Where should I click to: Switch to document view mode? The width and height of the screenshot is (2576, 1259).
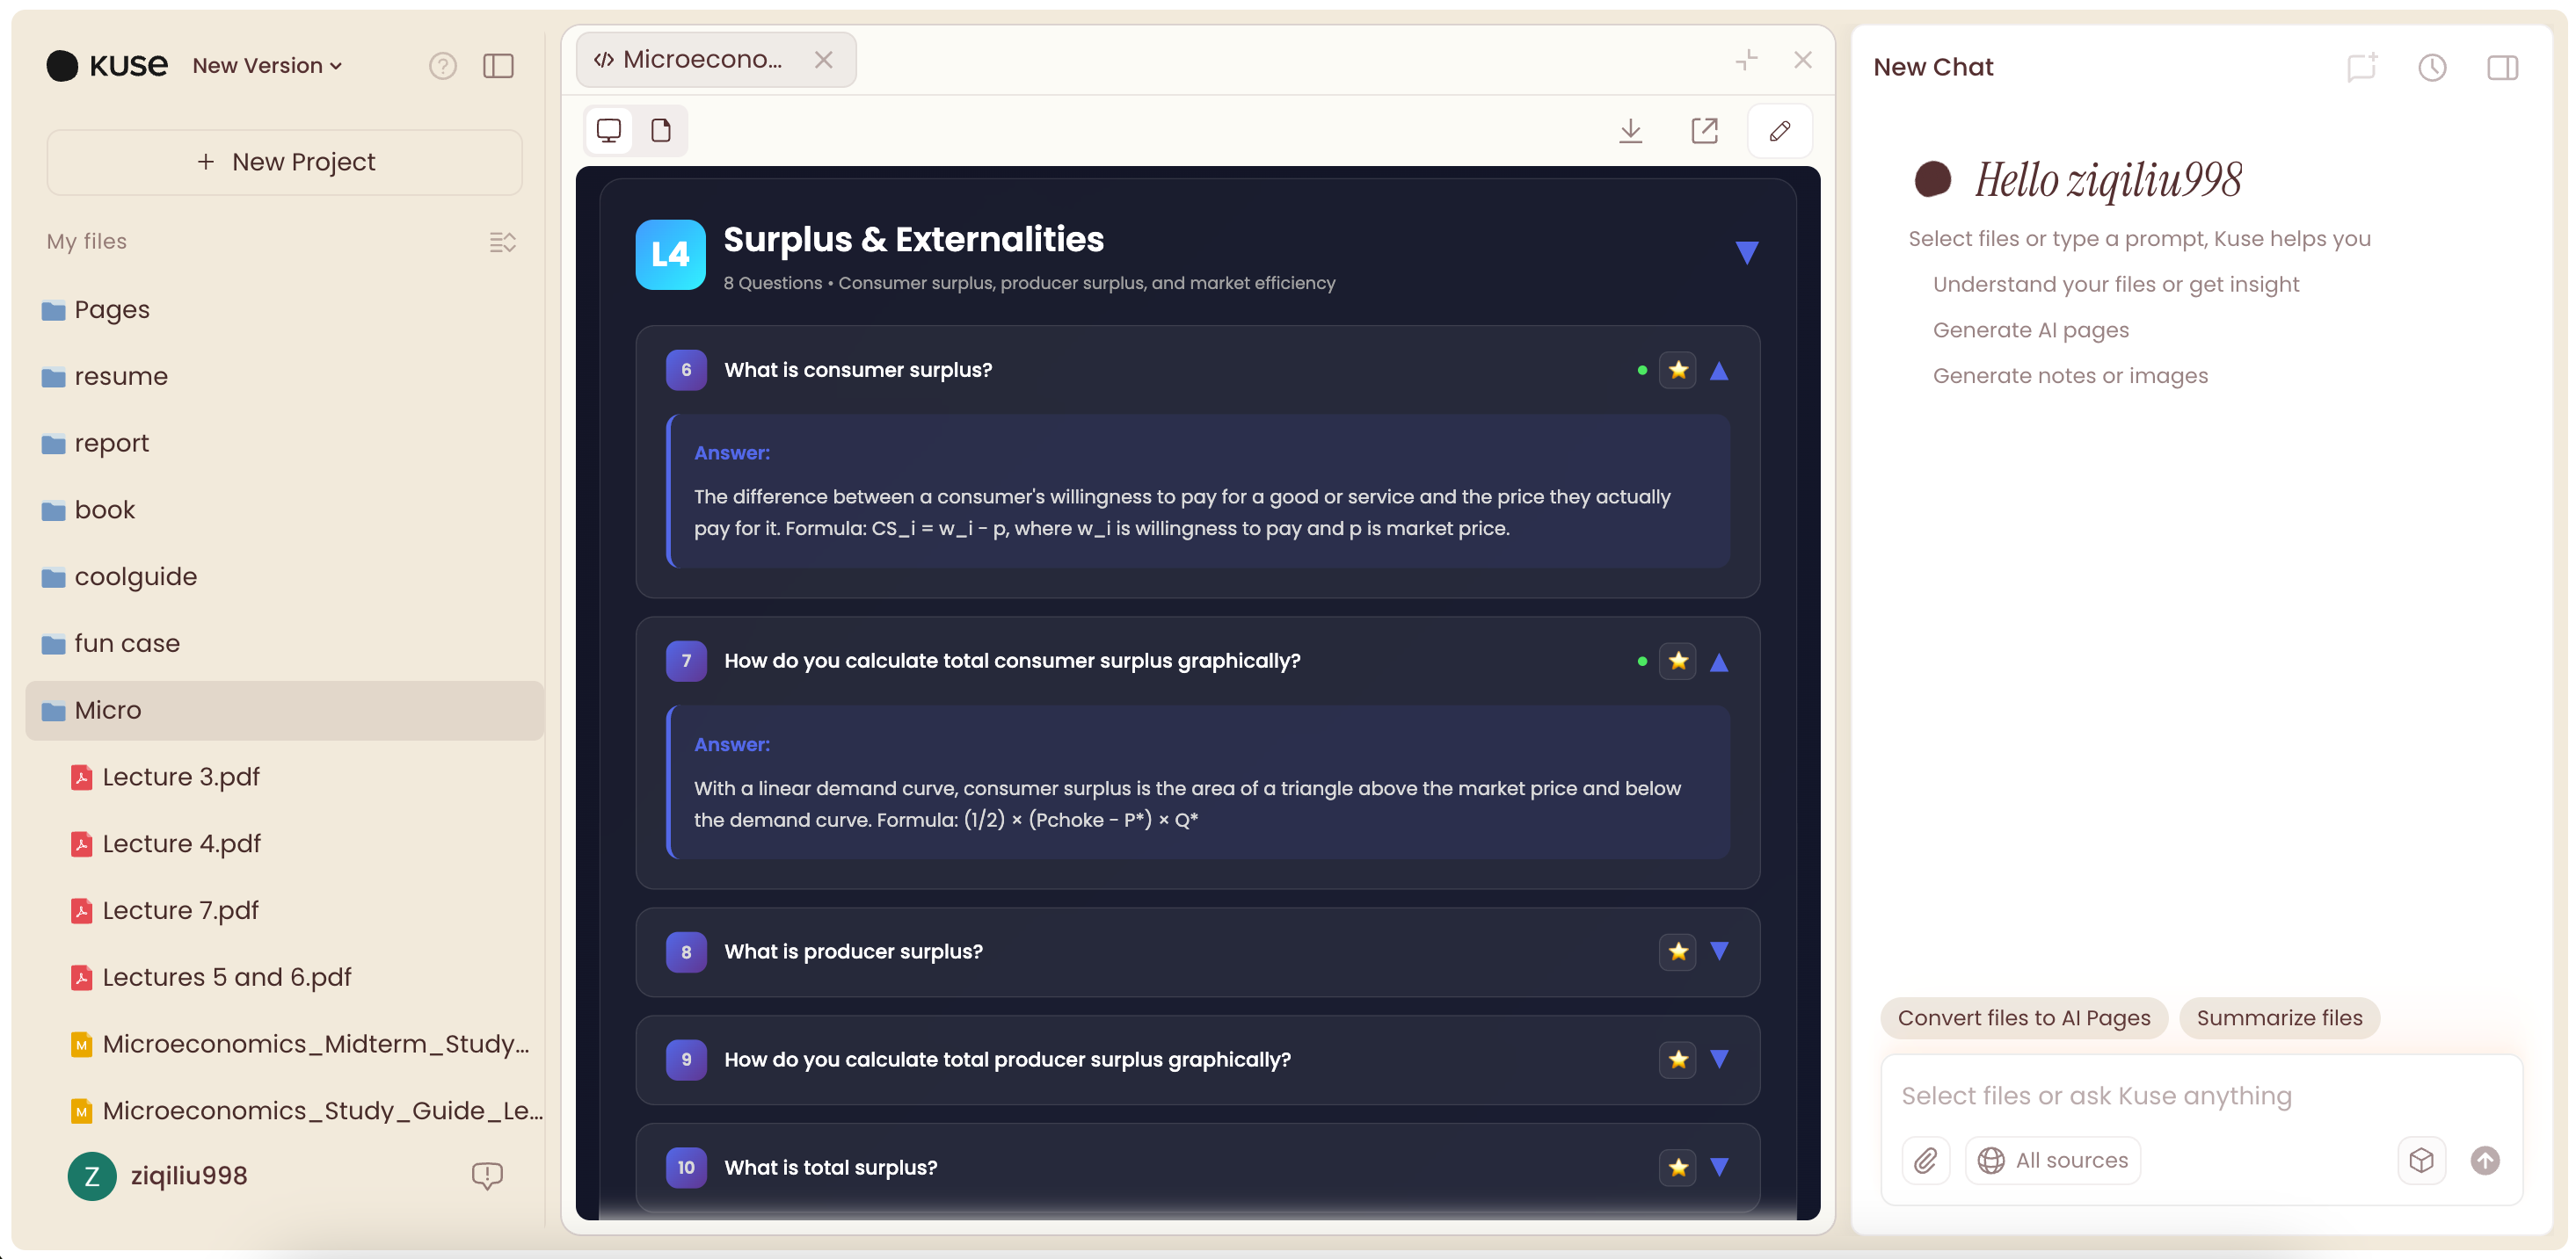click(x=660, y=130)
